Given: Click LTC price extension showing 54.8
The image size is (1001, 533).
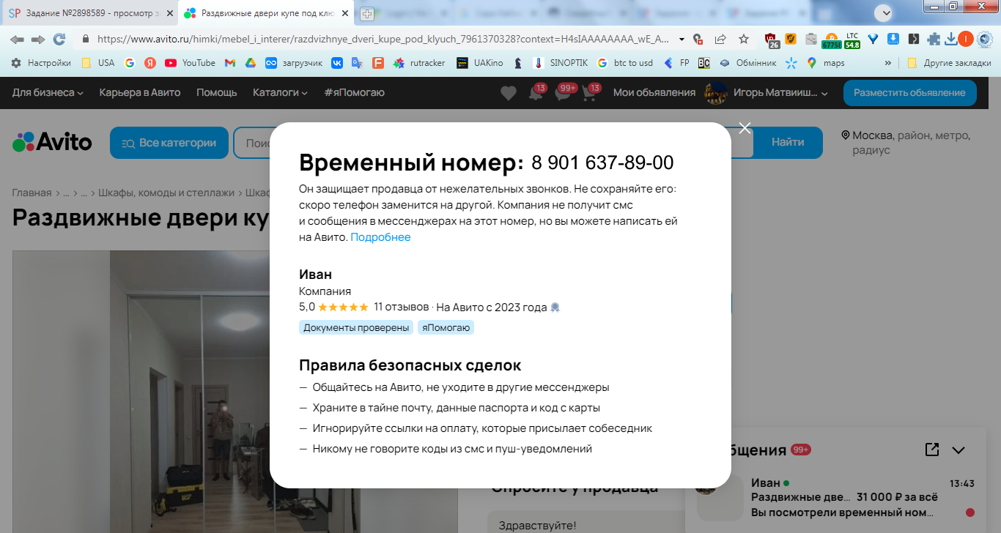Looking at the screenshot, I should (852, 40).
